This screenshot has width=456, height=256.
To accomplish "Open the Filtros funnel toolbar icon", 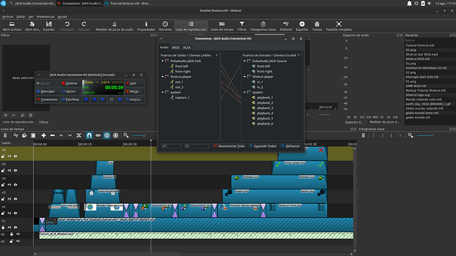I will (x=242, y=26).
